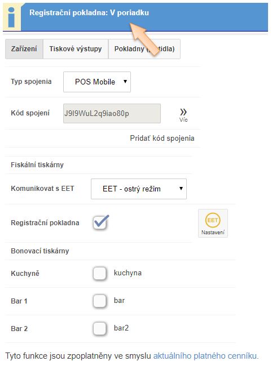Click the Víc double-chevron icon
Viewport: 272px width, 366px height.
point(183,115)
